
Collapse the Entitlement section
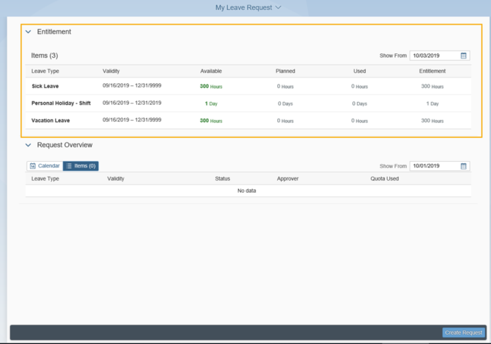[28, 32]
